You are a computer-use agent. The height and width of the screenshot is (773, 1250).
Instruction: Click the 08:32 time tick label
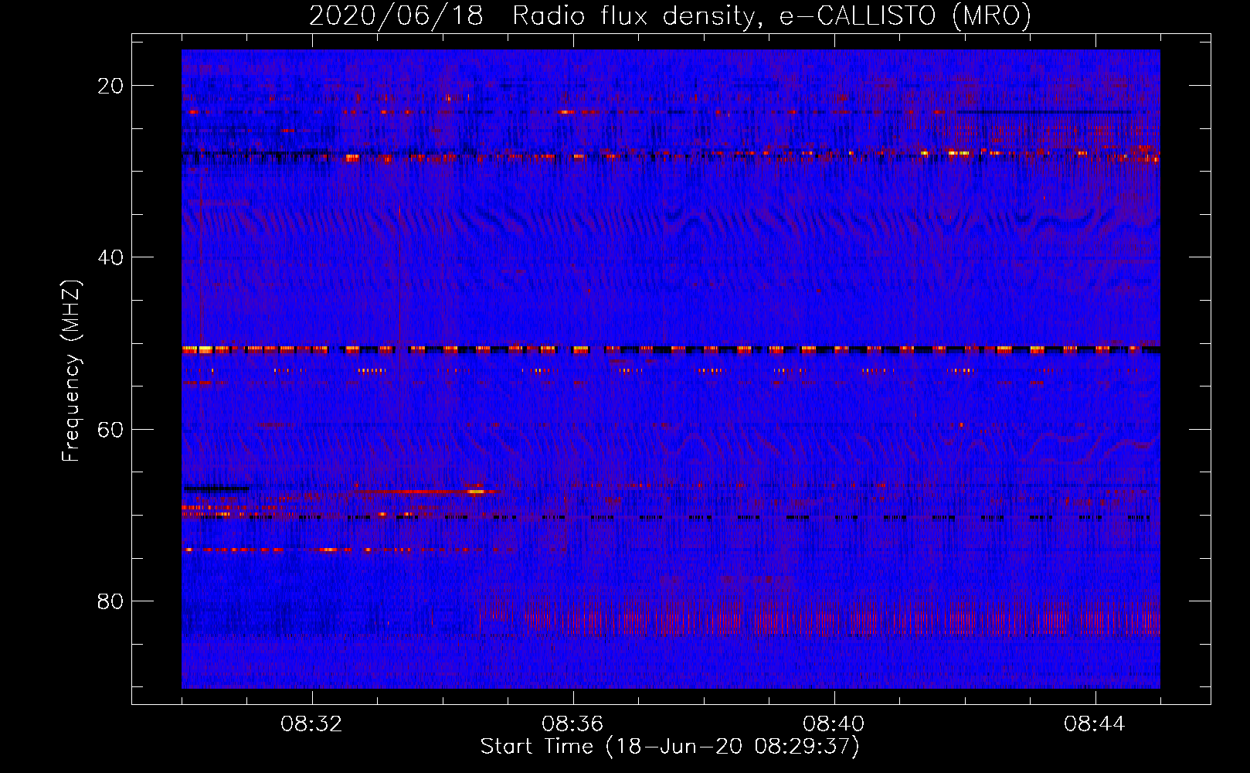[x=311, y=724]
